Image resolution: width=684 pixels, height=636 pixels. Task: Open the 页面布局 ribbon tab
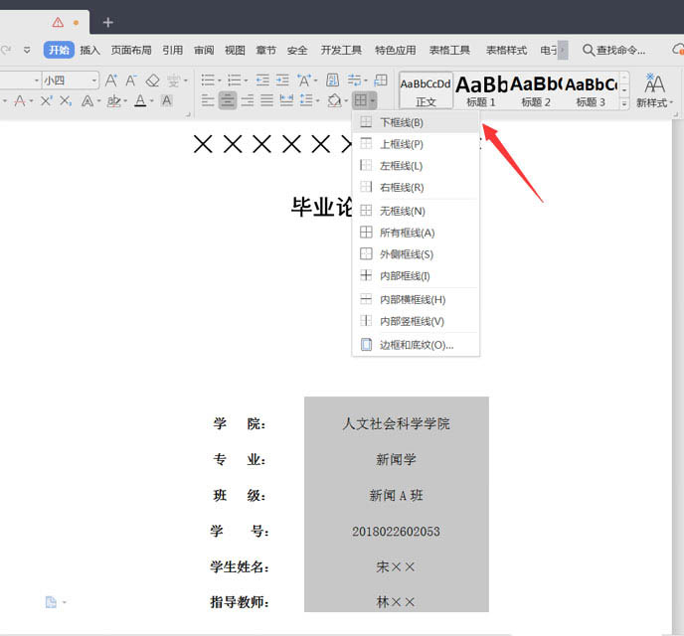[x=131, y=50]
